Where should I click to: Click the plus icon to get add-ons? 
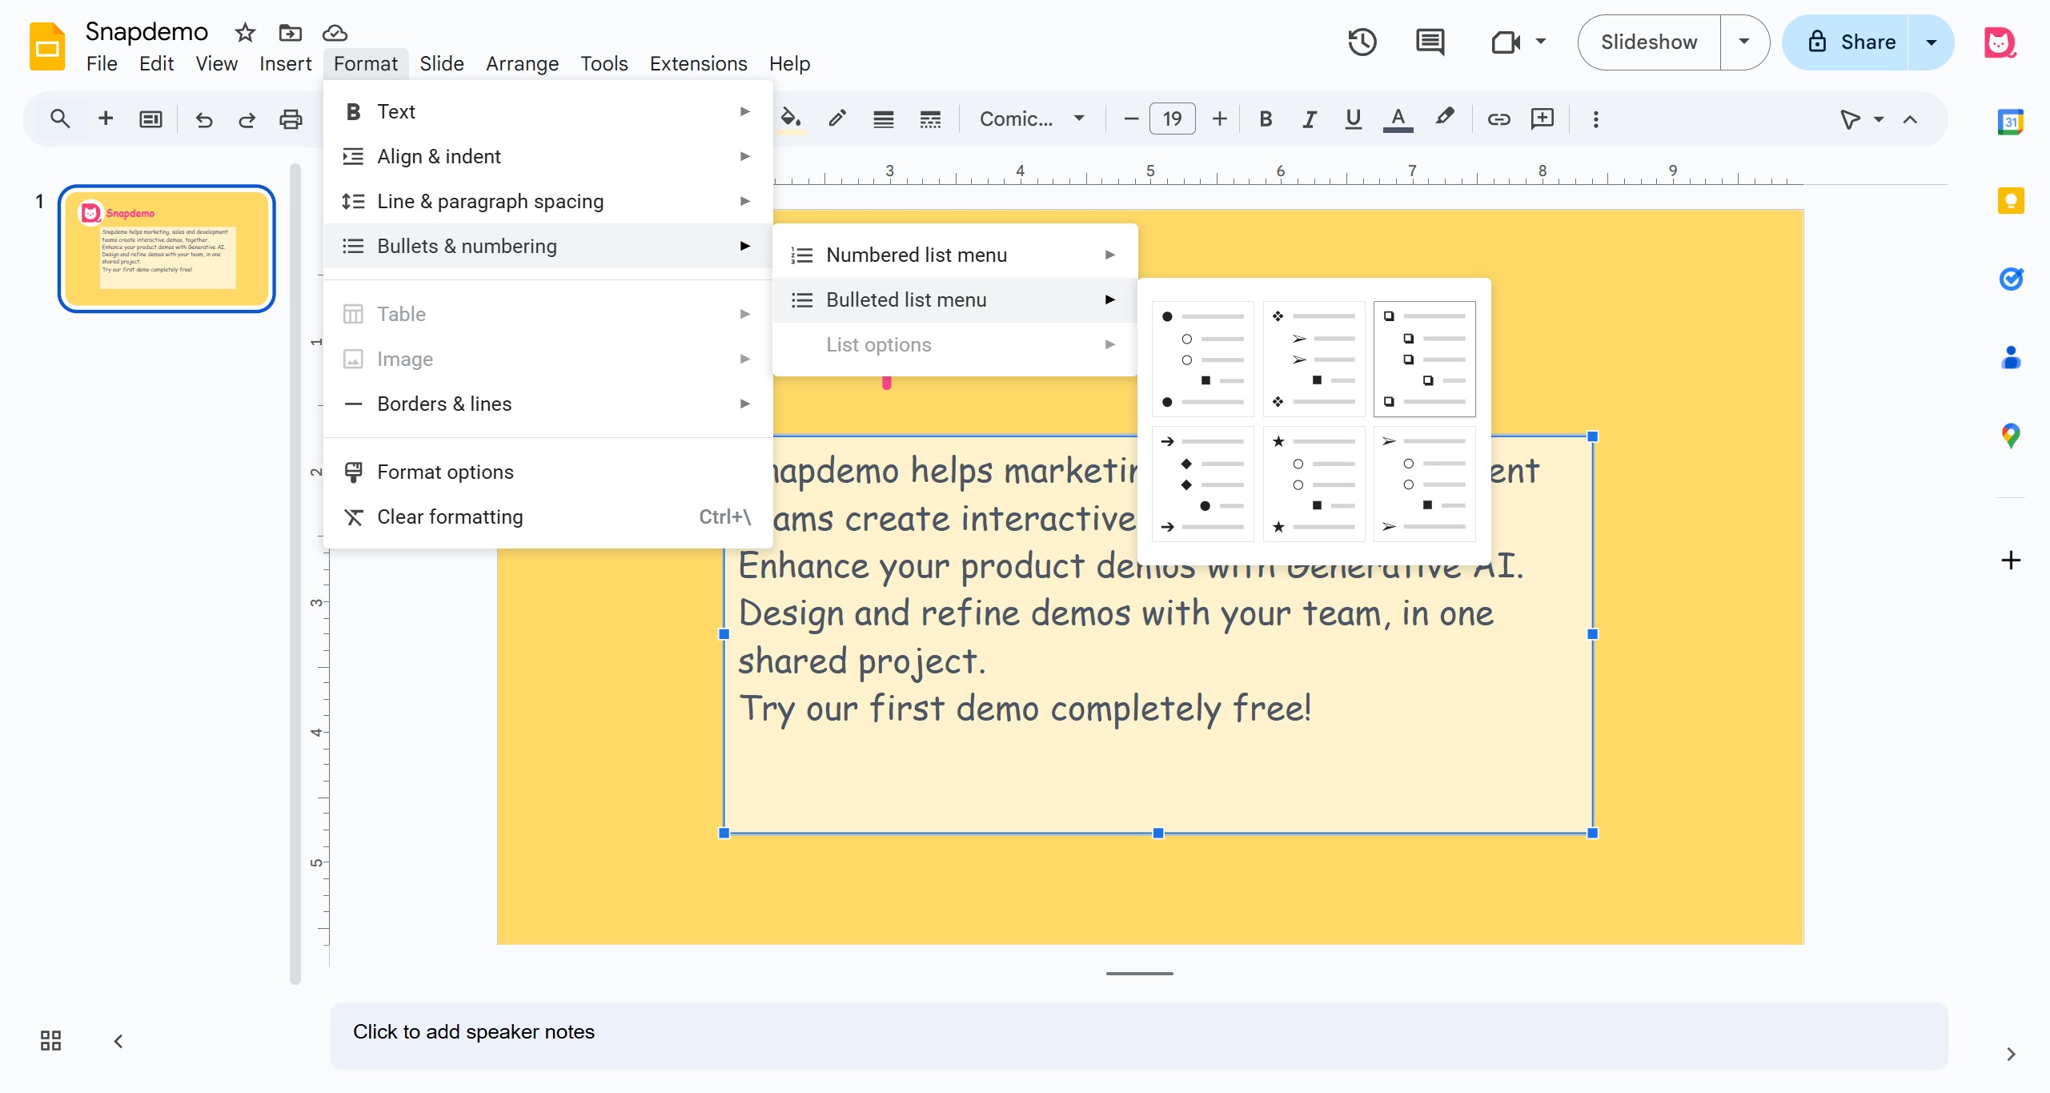[2011, 560]
